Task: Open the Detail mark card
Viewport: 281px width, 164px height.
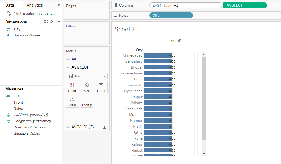Action: click(x=72, y=101)
